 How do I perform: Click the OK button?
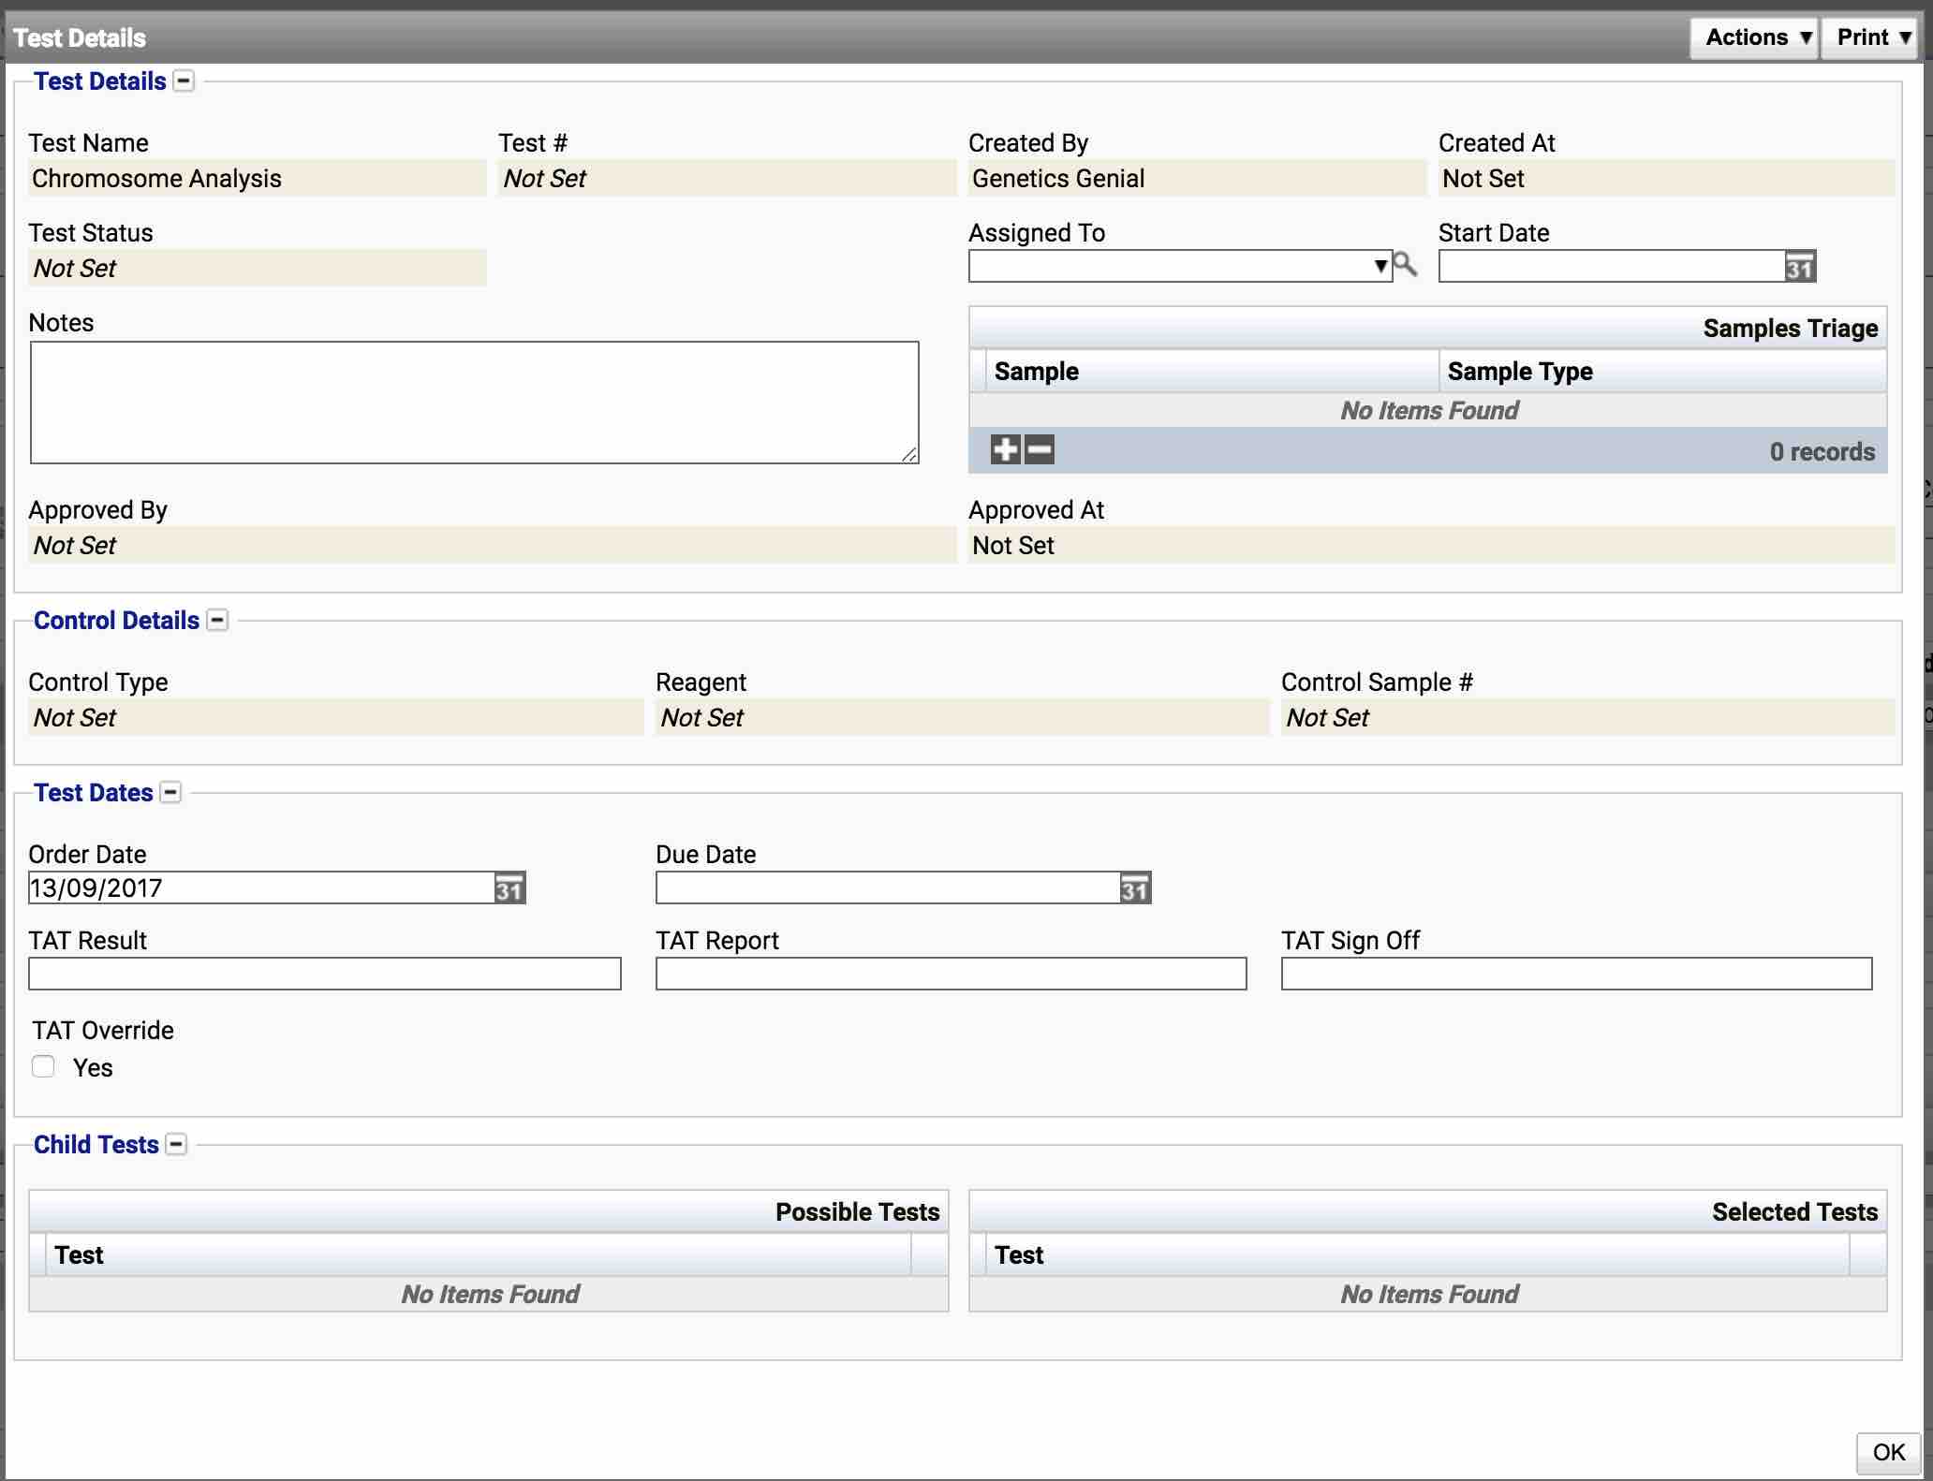coord(1888,1452)
